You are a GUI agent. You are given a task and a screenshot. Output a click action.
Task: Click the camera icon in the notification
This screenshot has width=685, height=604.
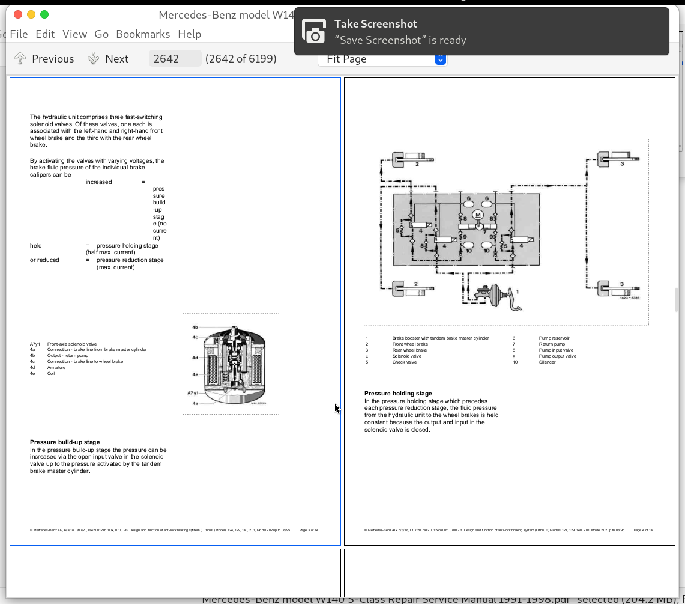coord(313,32)
